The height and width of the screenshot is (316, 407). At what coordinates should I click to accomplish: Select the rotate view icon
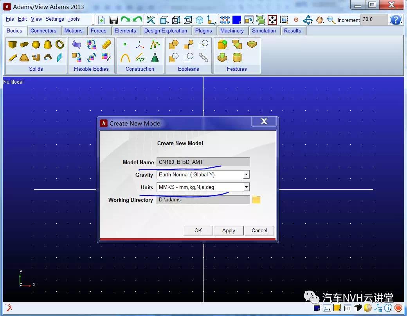[308, 20]
